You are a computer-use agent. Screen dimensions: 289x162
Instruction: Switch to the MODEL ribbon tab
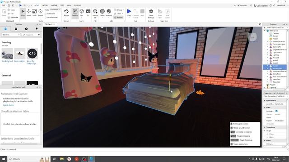(45, 5)
